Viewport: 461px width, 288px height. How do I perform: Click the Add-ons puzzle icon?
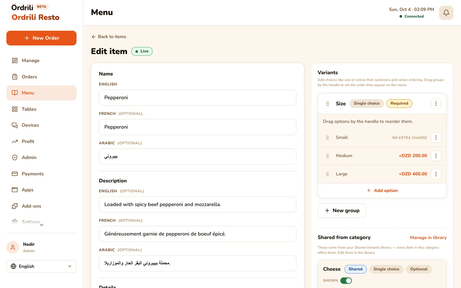[15, 206]
